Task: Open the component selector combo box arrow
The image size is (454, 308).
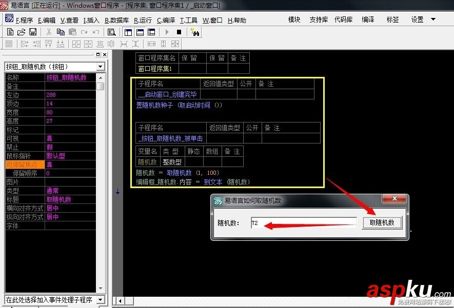Action: [100, 67]
